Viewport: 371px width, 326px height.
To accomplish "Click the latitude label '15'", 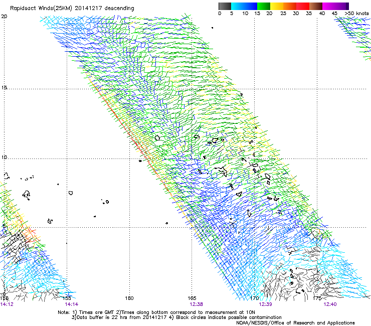I will coord(4,88).
